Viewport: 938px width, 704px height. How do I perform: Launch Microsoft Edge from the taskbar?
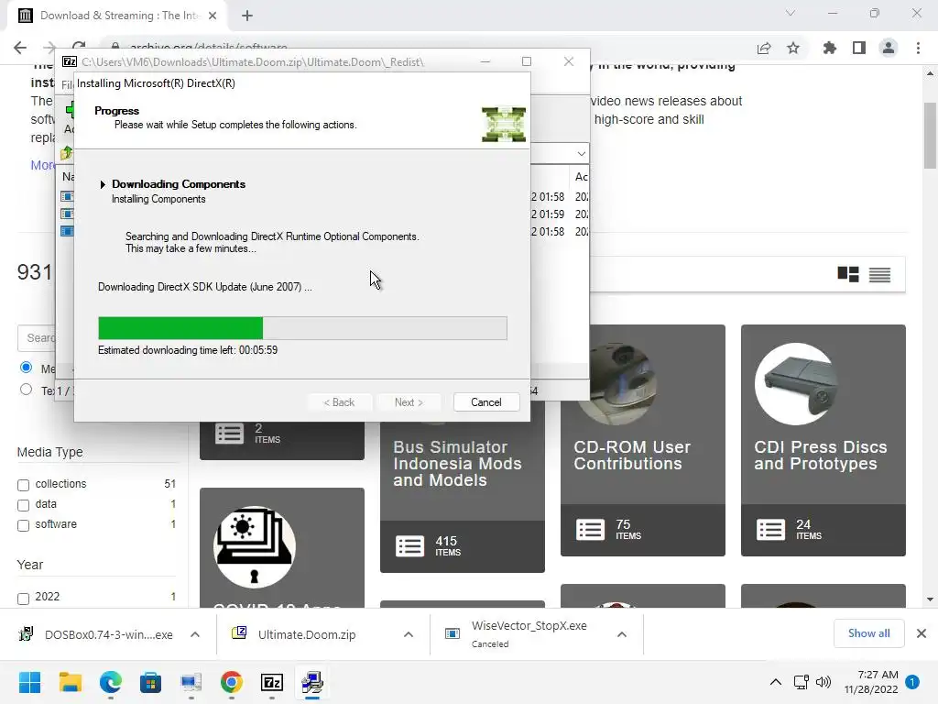click(111, 682)
